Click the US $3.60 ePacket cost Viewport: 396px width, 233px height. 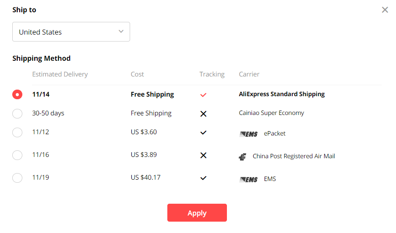click(x=144, y=132)
